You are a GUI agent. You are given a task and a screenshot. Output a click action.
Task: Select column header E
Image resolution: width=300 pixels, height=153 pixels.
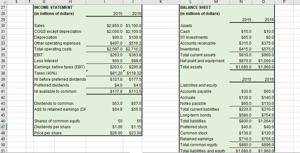[x=17, y=2]
